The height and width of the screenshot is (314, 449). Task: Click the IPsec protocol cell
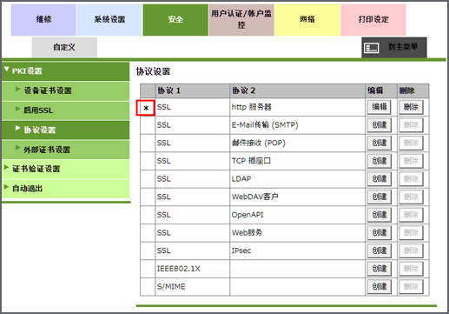(x=297, y=251)
